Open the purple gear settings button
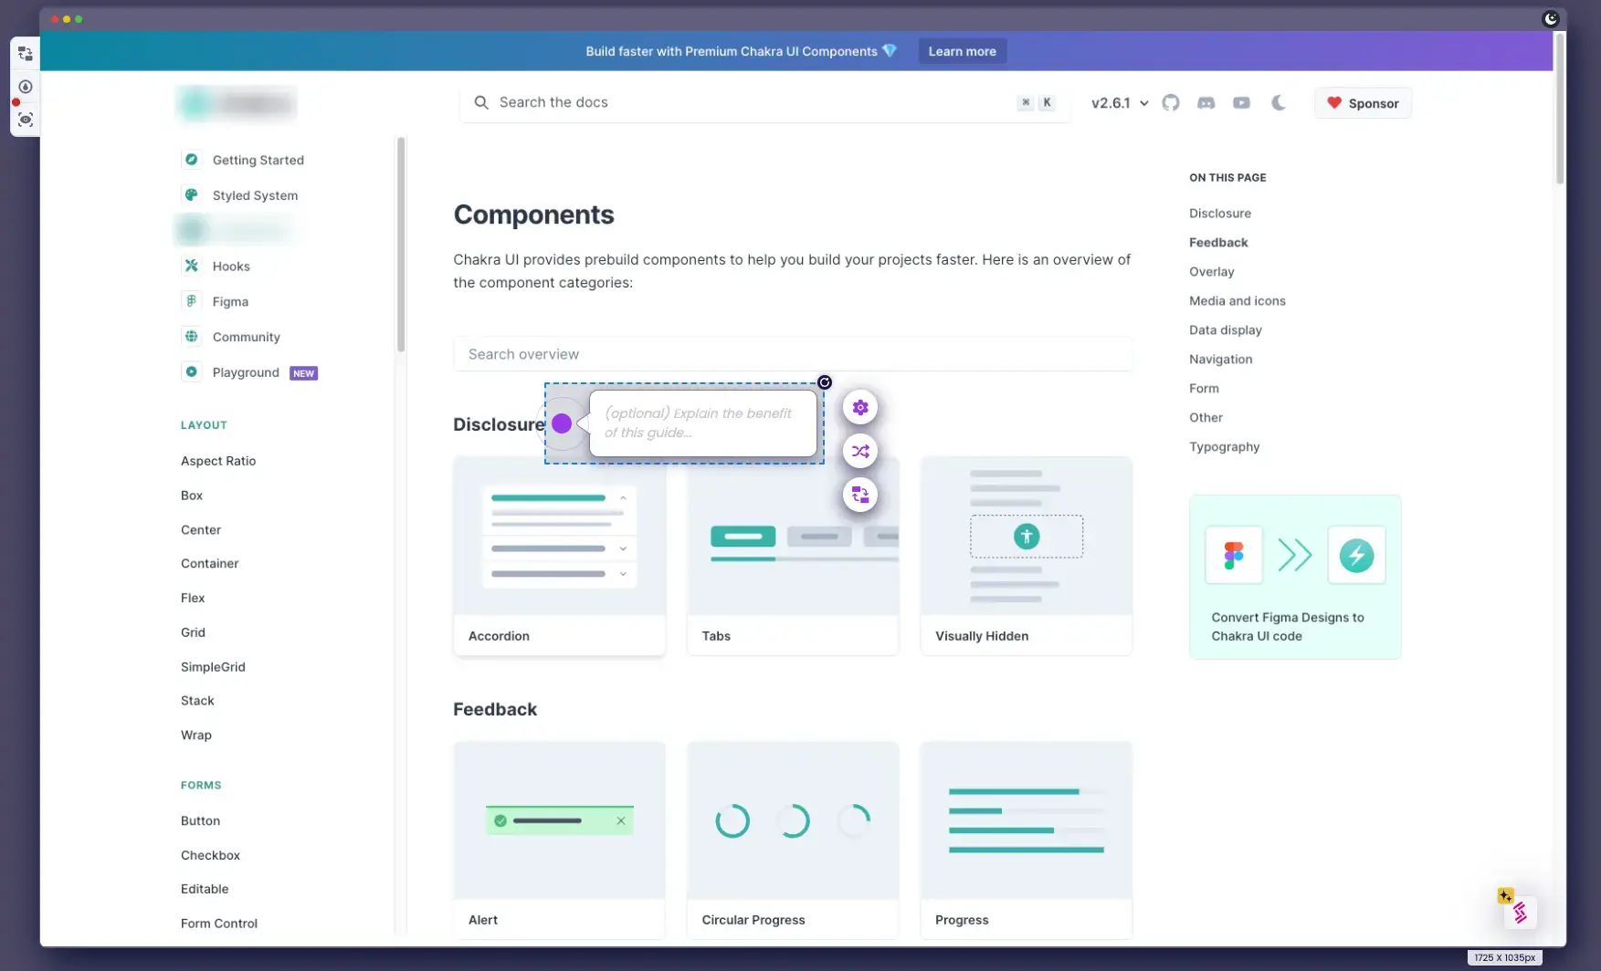The width and height of the screenshot is (1601, 971). [x=859, y=408]
